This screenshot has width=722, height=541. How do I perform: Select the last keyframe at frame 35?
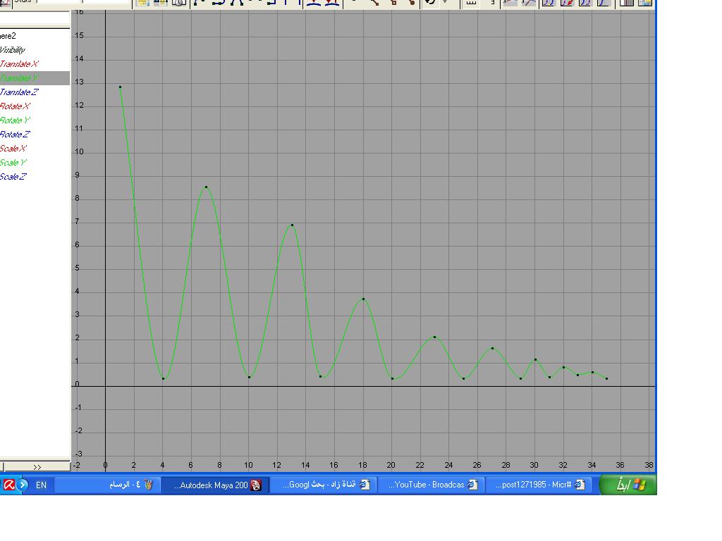point(607,378)
